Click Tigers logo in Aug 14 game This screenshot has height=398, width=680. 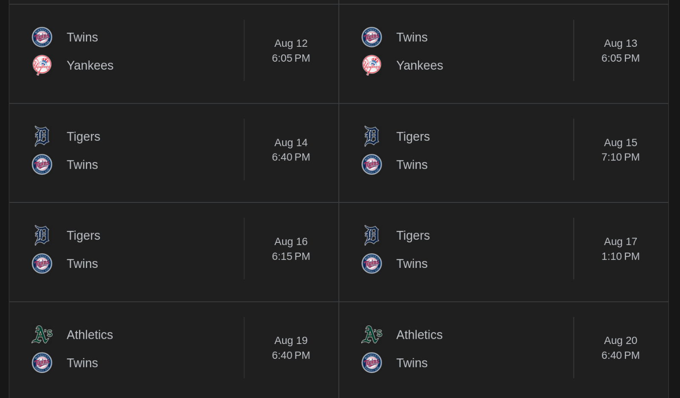(x=42, y=136)
